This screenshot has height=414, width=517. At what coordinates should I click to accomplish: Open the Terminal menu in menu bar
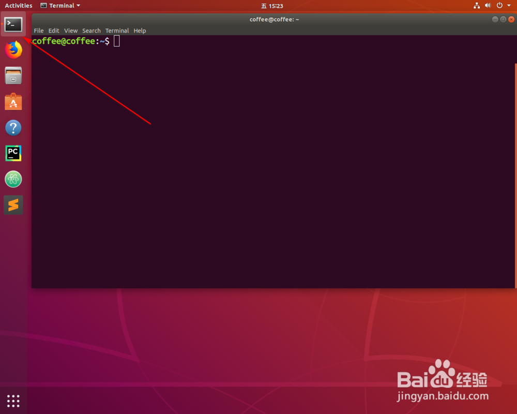tap(117, 31)
